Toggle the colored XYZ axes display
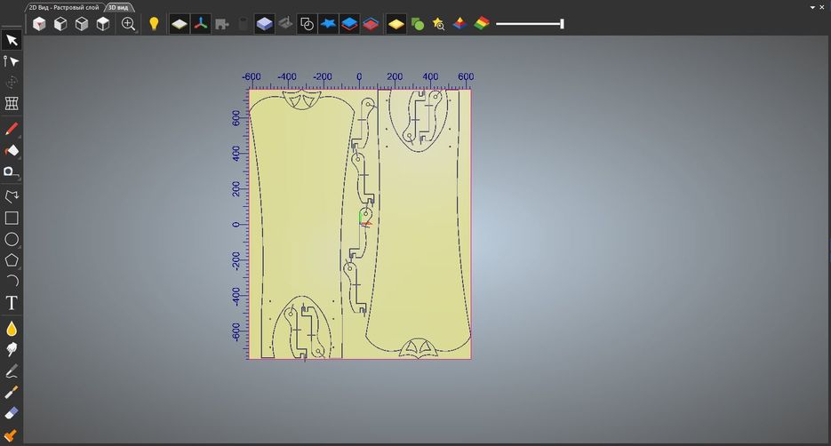Image resolution: width=831 pixels, height=446 pixels. point(201,24)
